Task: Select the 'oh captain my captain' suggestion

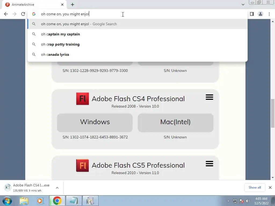Action: [137, 34]
